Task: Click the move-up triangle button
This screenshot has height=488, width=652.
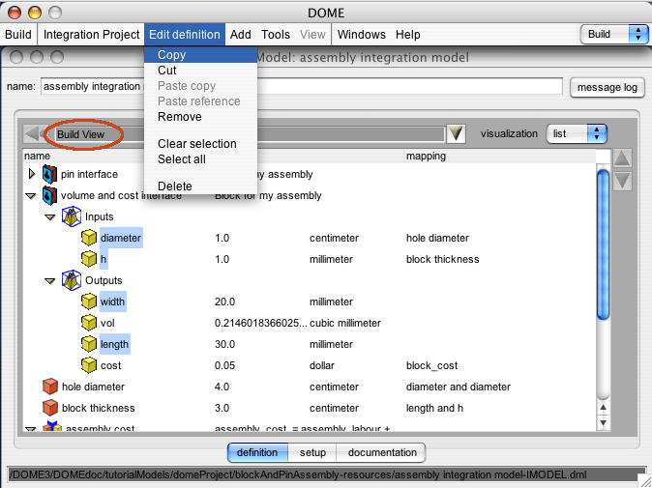Action: 622,158
